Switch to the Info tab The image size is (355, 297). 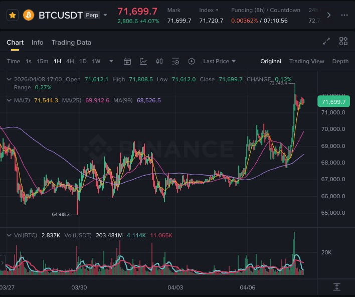click(x=38, y=43)
